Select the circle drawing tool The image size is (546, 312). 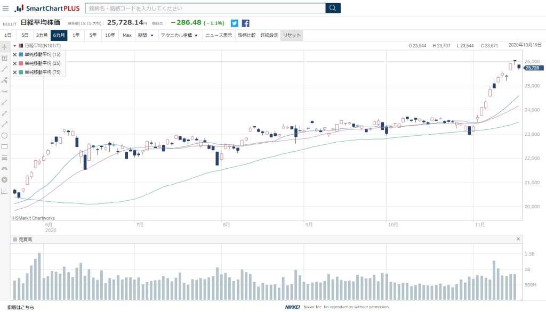[5, 135]
